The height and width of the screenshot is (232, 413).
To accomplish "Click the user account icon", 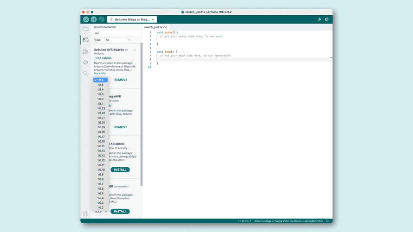I will pos(85,213).
